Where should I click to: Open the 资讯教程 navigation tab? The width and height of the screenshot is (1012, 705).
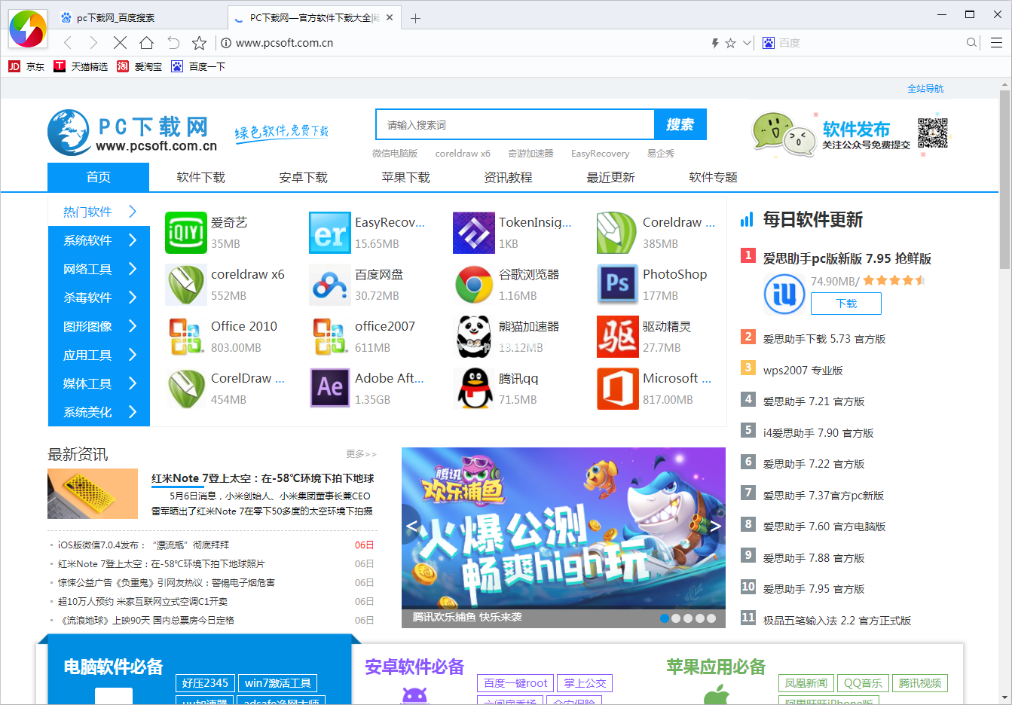508,177
